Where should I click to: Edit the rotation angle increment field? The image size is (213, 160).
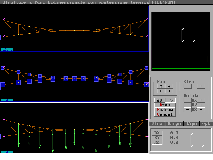[x=171, y=100]
